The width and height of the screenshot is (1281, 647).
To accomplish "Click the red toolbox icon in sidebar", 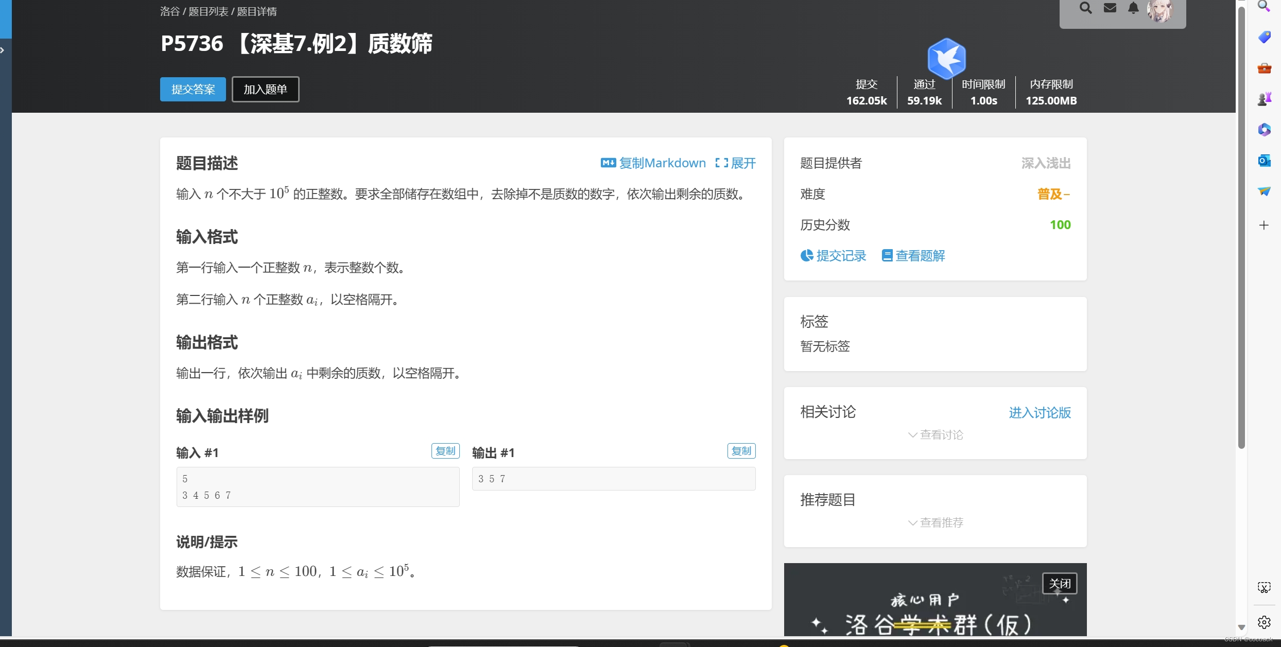I will point(1264,68).
